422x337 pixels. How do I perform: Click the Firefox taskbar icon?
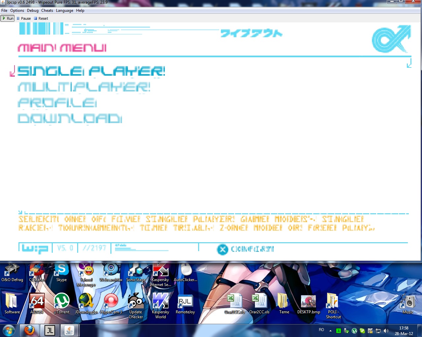pos(29,330)
